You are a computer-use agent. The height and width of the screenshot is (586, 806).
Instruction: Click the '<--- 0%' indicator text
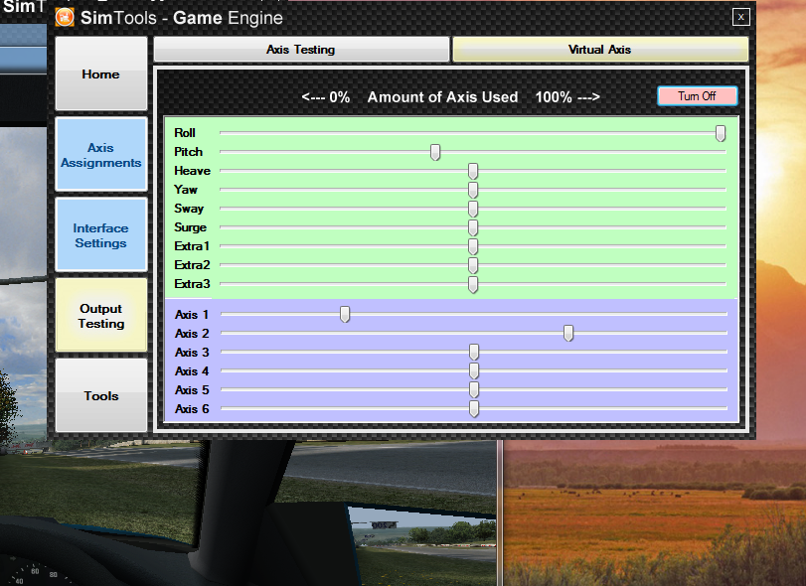(x=326, y=97)
